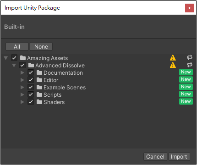Viewport: 197px width, 165px height.
Task: Select the Editor label
Action: [51, 80]
